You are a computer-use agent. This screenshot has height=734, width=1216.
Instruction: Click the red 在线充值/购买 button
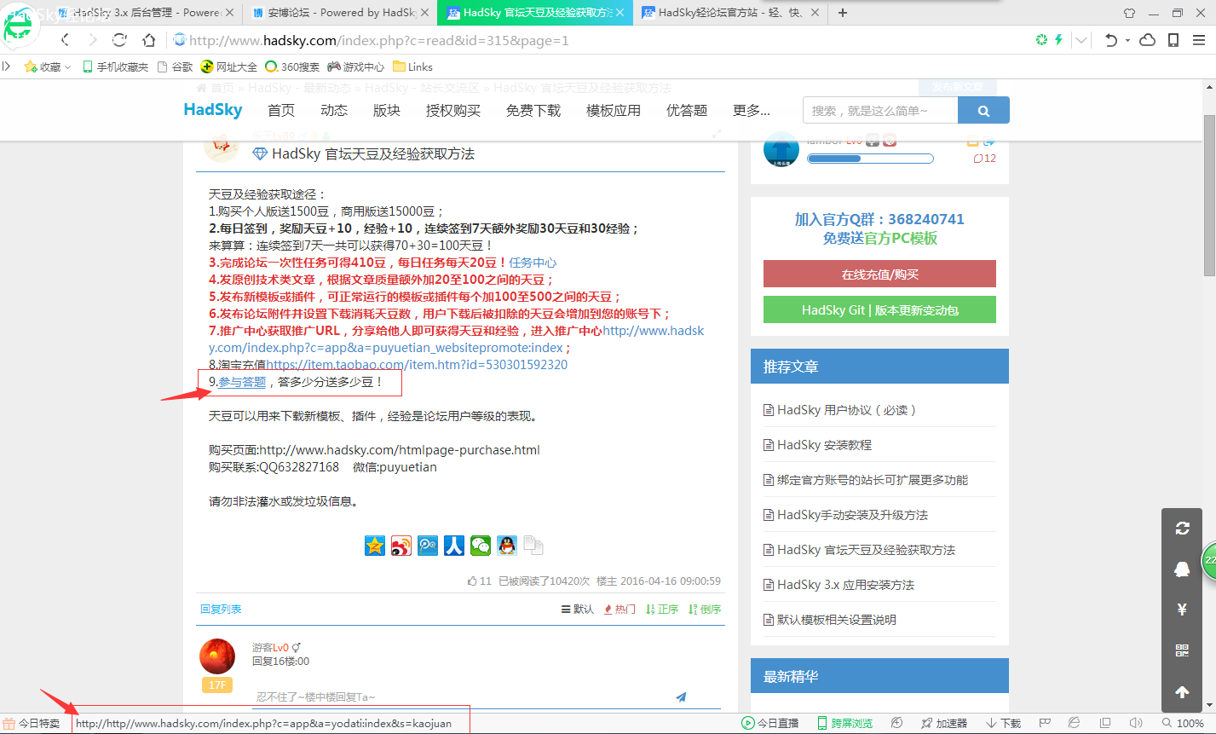point(879,275)
